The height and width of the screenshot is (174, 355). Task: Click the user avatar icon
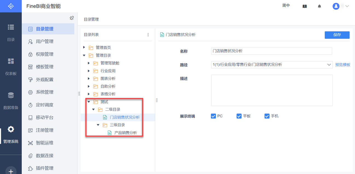(x=336, y=6)
